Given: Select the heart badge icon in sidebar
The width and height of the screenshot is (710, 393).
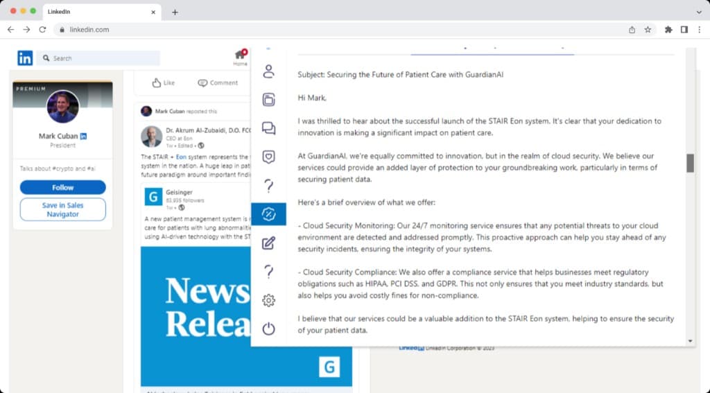Looking at the screenshot, I should coord(268,157).
